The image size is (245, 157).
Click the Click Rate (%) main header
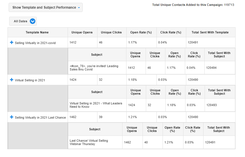point(171,32)
